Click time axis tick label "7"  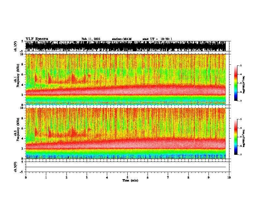coord(168,178)
